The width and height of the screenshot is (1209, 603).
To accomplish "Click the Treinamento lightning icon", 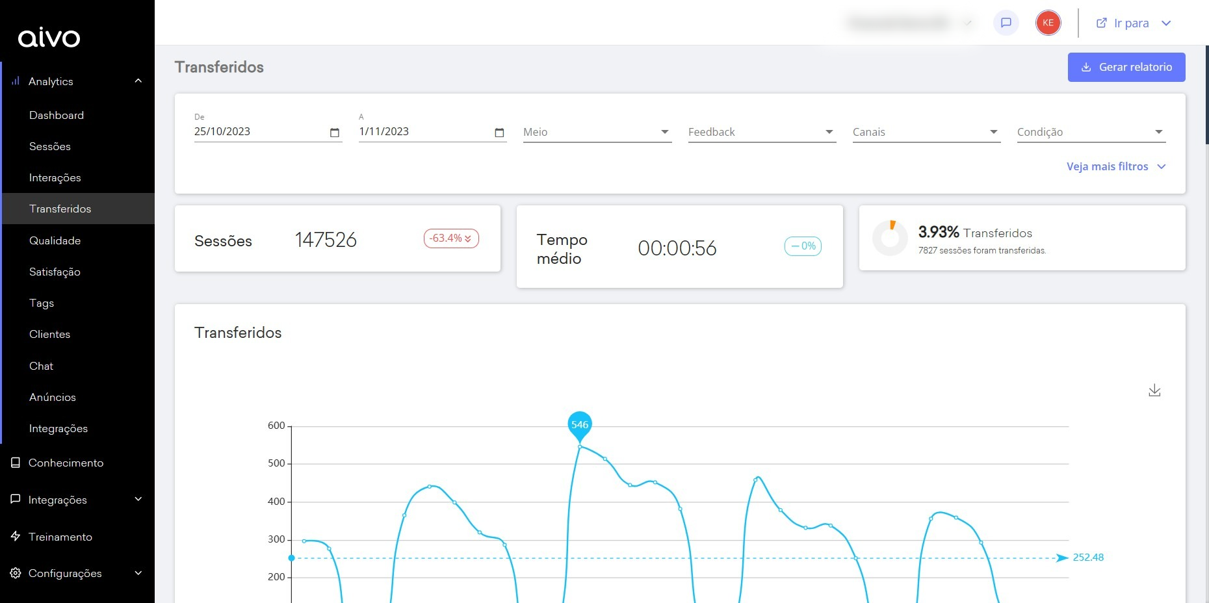I will (x=16, y=537).
